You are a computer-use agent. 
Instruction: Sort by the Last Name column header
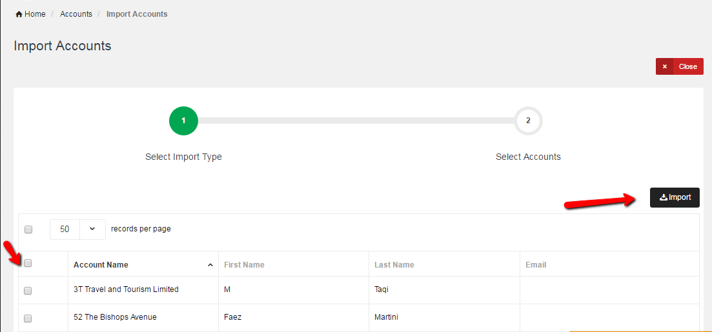(394, 265)
